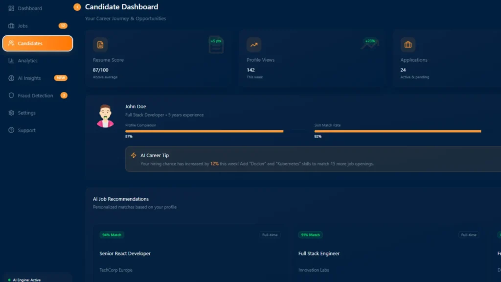This screenshot has width=501, height=282.
Task: Click the Resume Score document icon
Action: (100, 45)
